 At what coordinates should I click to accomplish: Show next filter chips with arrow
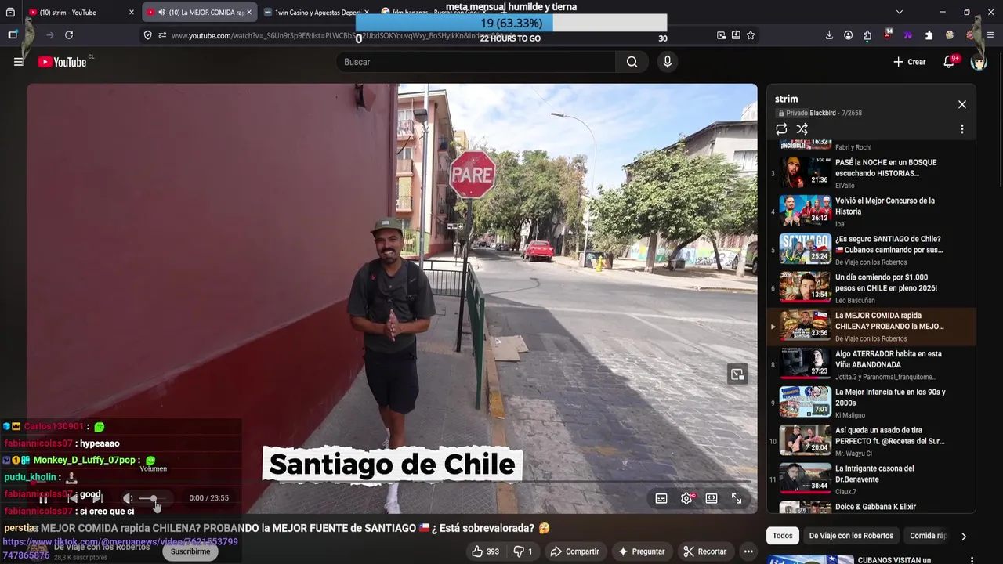(964, 536)
